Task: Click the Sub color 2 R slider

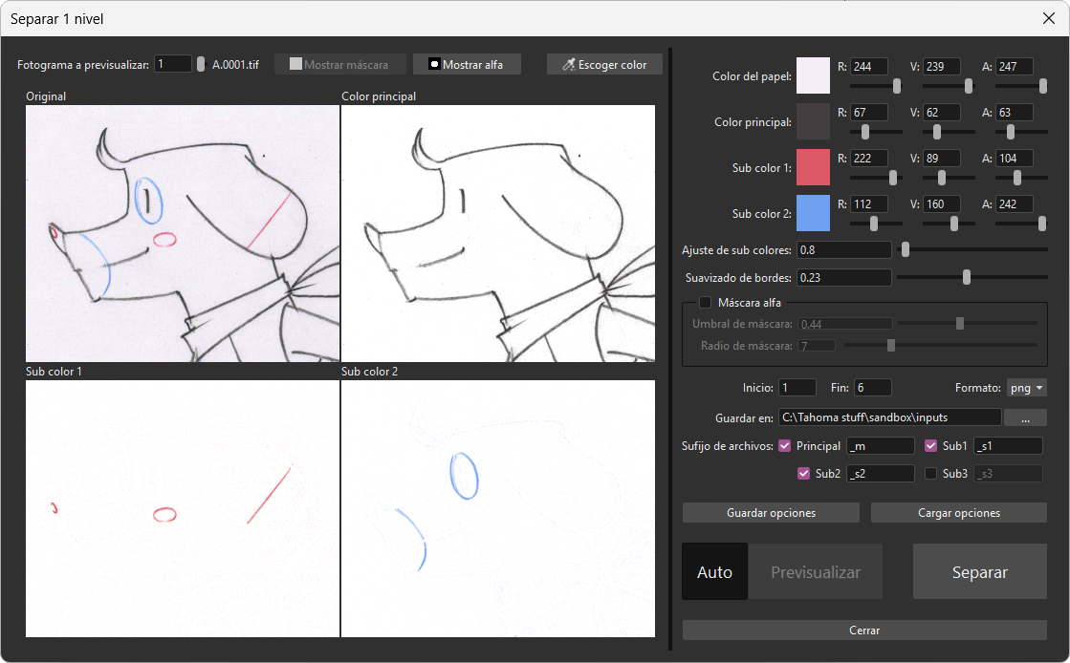Action: tap(876, 223)
